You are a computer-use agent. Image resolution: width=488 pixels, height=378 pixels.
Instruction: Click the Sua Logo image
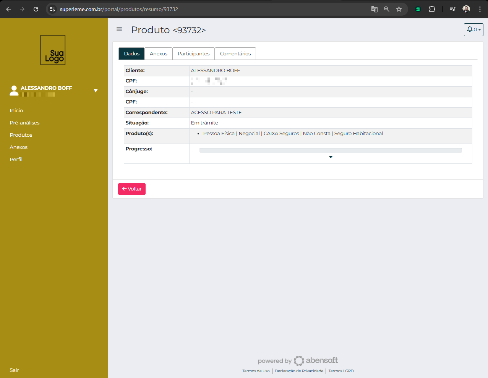(53, 50)
